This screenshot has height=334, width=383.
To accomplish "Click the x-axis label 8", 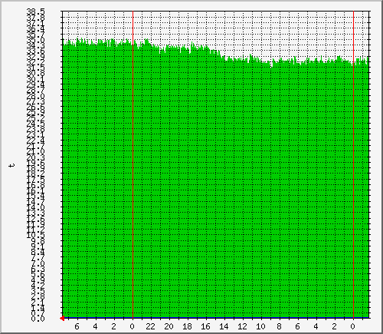I will (279, 326).
